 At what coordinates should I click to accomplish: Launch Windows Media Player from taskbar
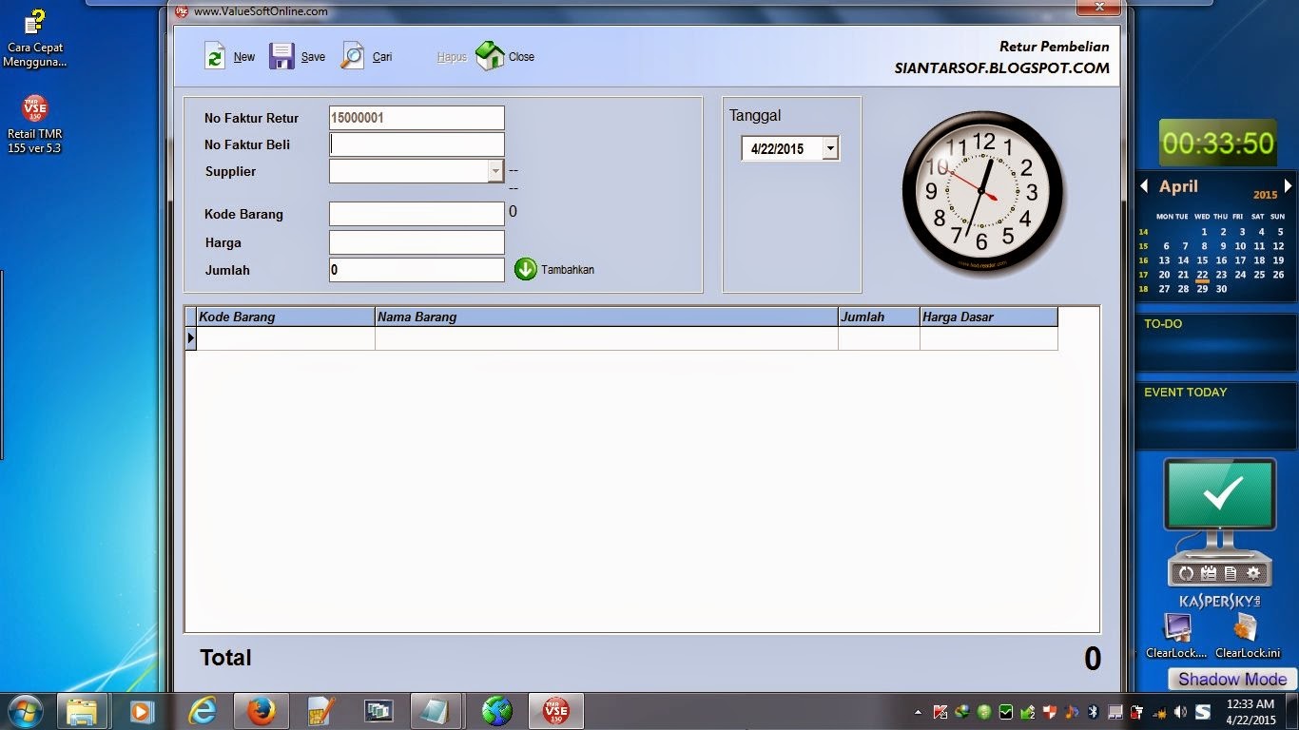click(141, 711)
